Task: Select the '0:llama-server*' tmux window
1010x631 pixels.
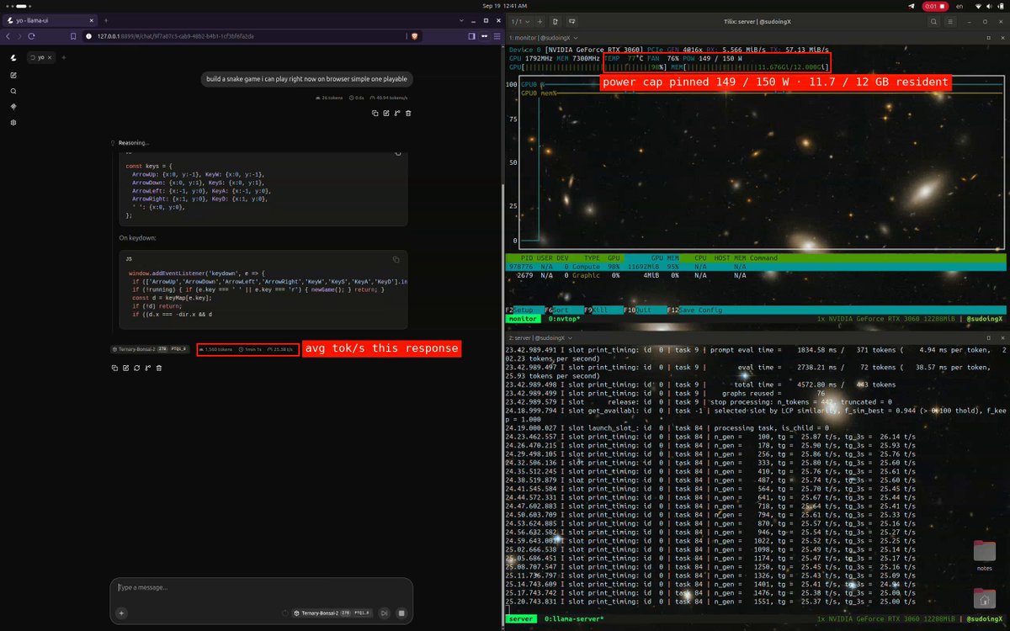Action: 576,619
